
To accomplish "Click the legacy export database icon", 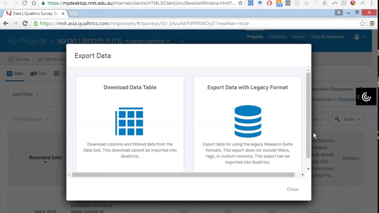I will tap(248, 121).
